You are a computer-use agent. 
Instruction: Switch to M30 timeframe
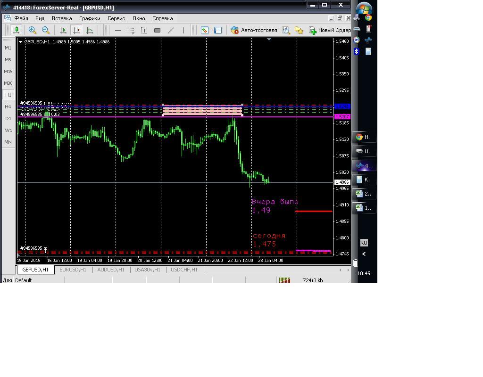pyautogui.click(x=8, y=83)
